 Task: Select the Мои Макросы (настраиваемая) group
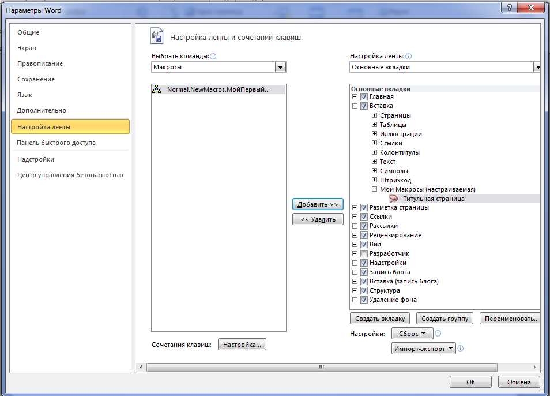click(x=428, y=189)
